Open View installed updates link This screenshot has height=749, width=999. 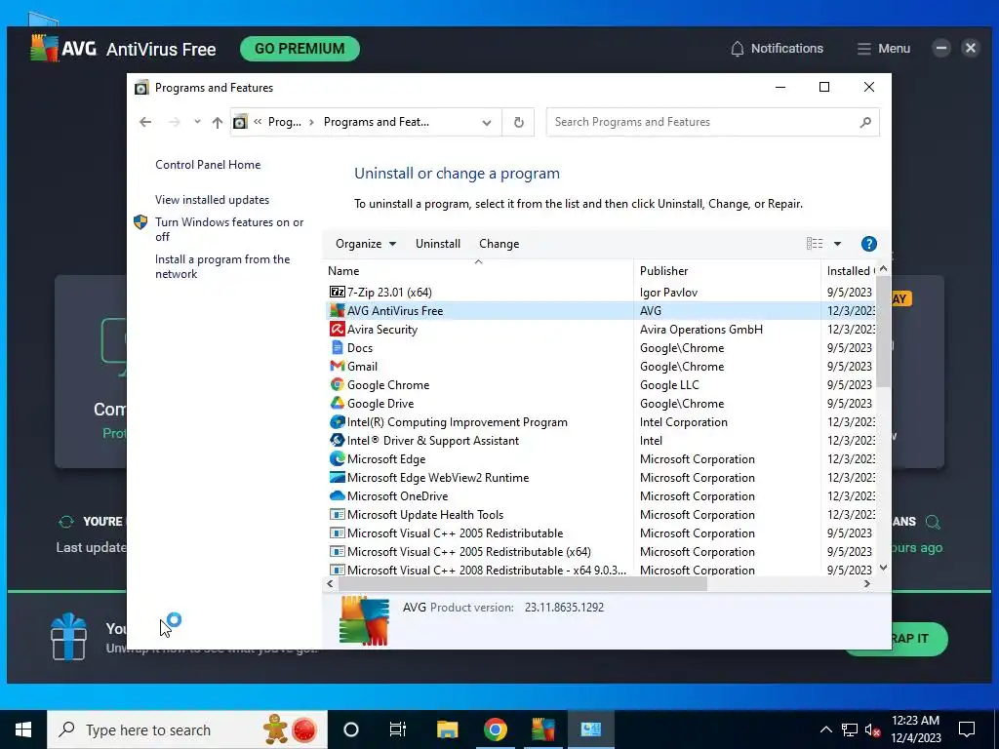(x=212, y=199)
